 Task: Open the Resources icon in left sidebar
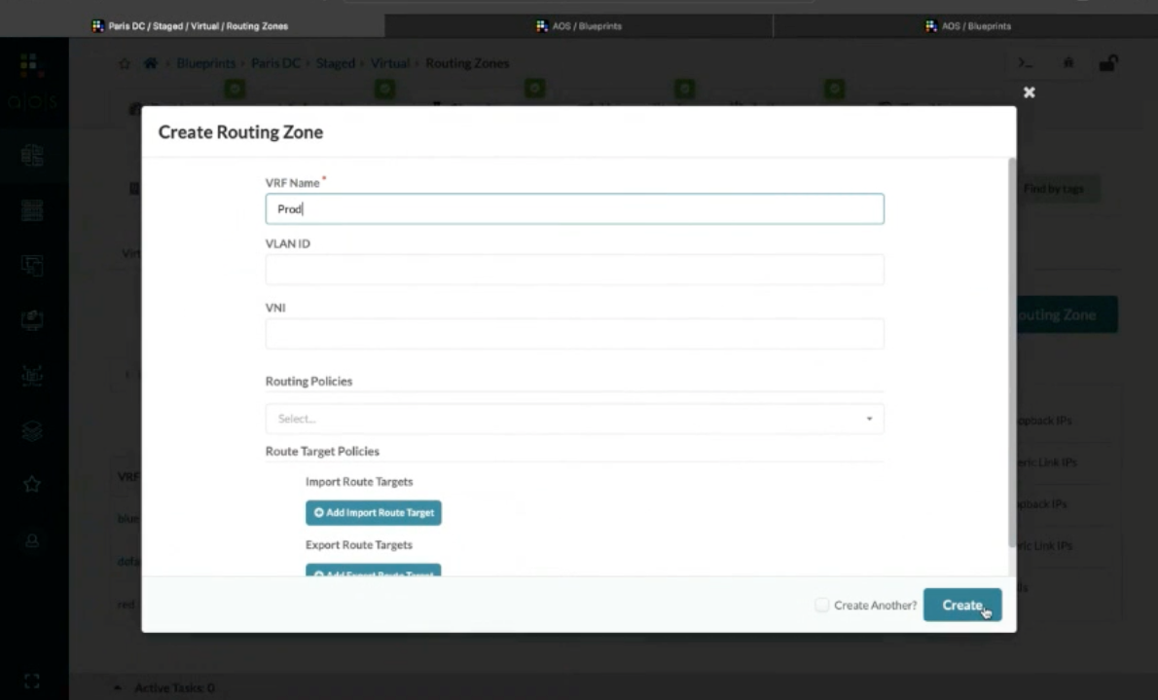(32, 320)
